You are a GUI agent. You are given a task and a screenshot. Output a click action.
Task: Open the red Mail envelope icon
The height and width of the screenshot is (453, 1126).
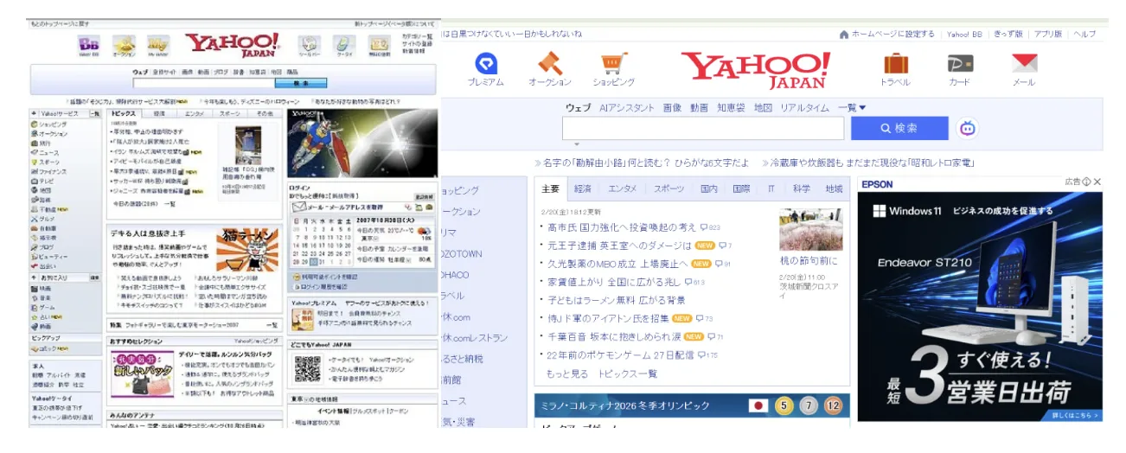pos(1024,64)
